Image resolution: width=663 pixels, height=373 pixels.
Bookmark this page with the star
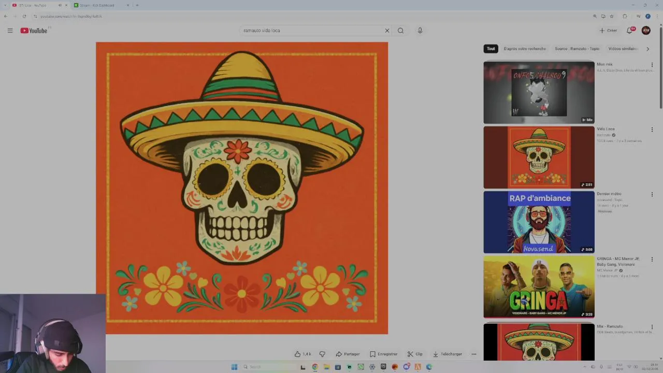(x=612, y=16)
